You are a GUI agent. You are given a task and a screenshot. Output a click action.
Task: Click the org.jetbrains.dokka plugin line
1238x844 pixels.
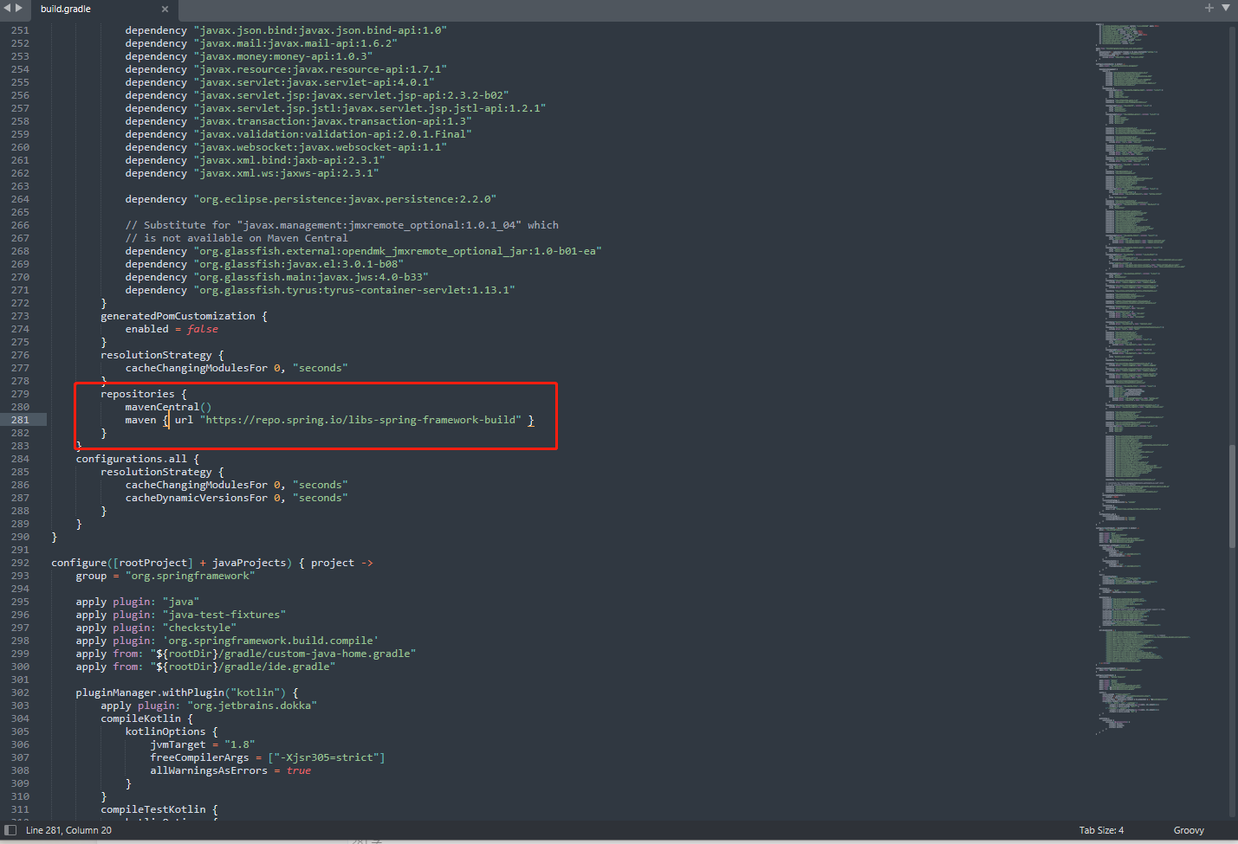click(x=209, y=705)
